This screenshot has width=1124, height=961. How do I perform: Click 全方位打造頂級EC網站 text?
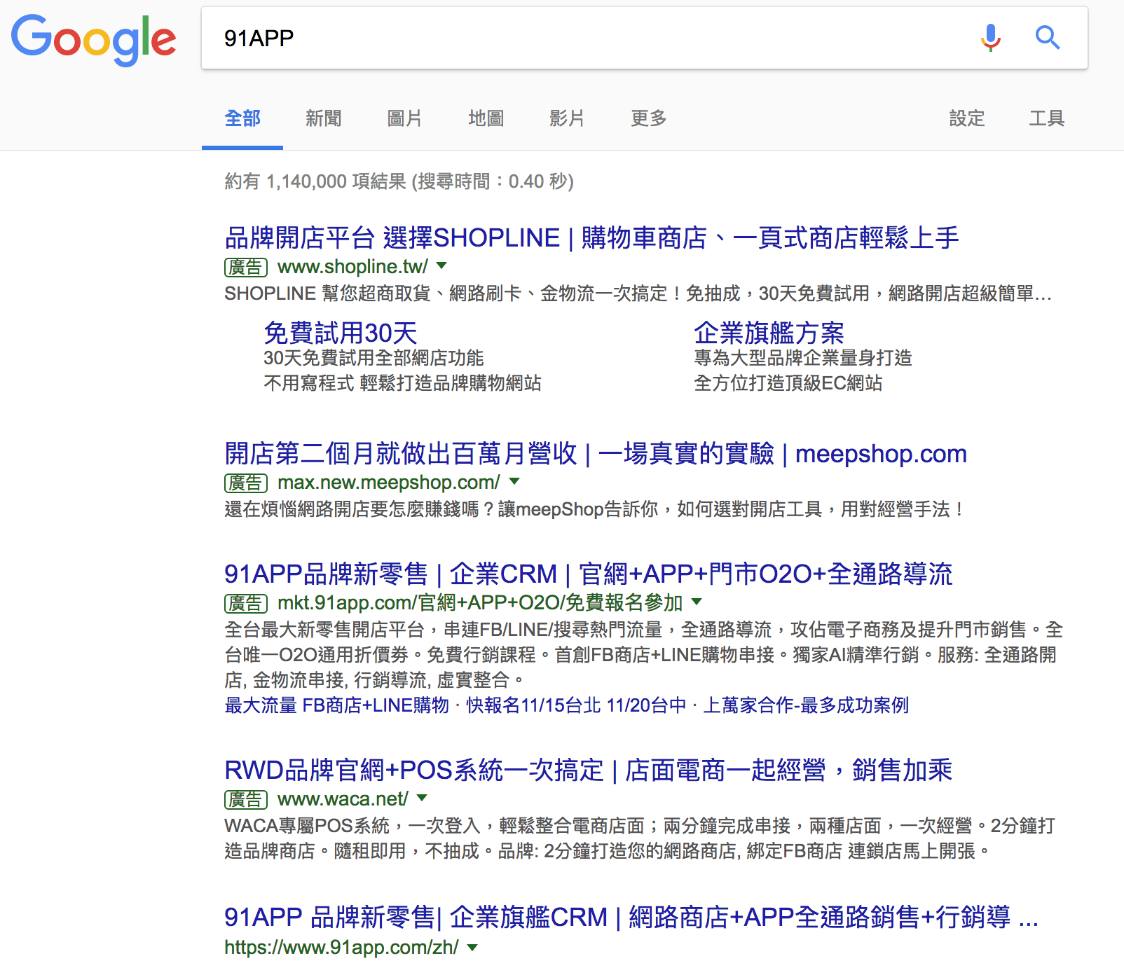tap(788, 383)
